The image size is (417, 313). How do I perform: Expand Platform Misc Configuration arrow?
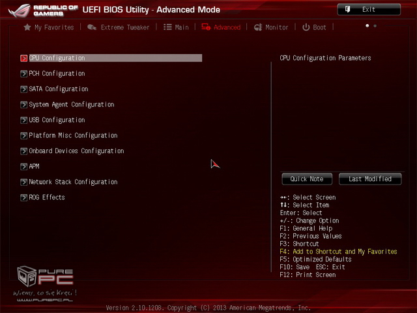coord(23,136)
